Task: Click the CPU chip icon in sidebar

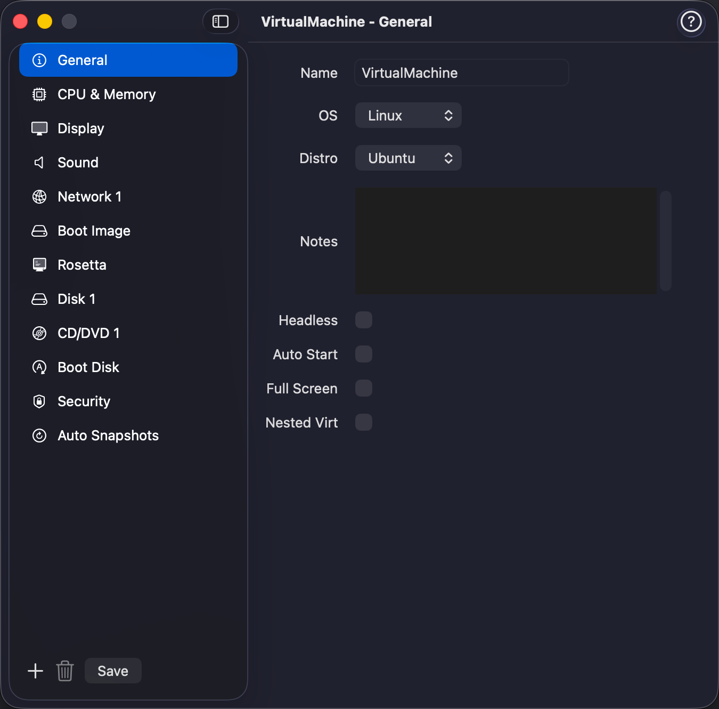Action: pos(39,94)
